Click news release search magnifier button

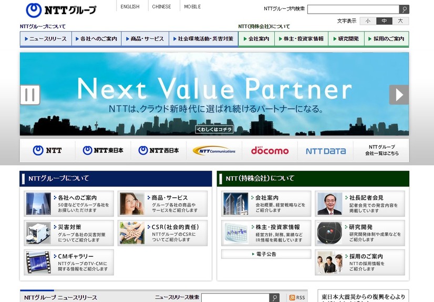(274, 298)
